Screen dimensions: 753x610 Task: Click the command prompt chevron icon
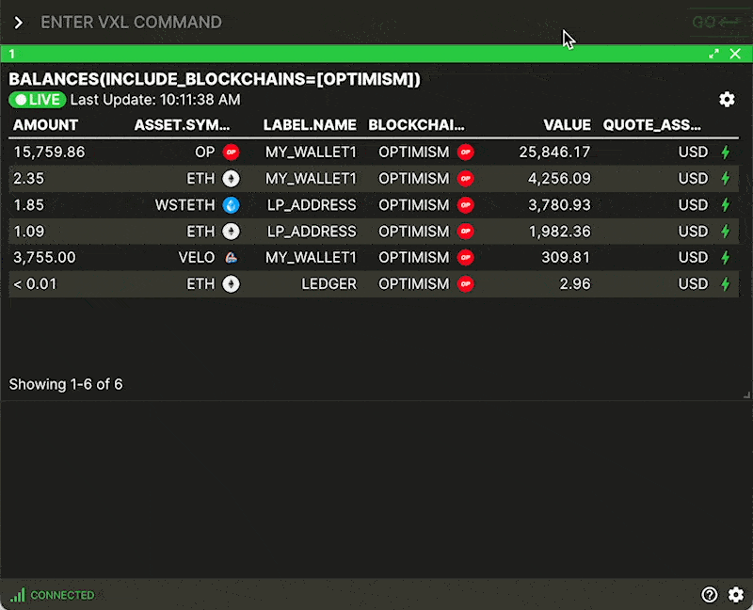[x=18, y=23]
